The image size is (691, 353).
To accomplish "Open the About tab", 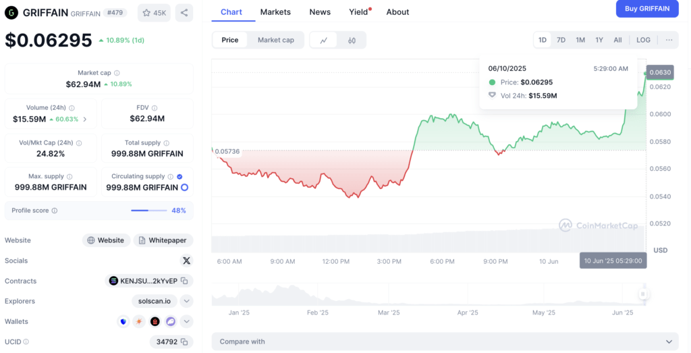I will pos(397,12).
